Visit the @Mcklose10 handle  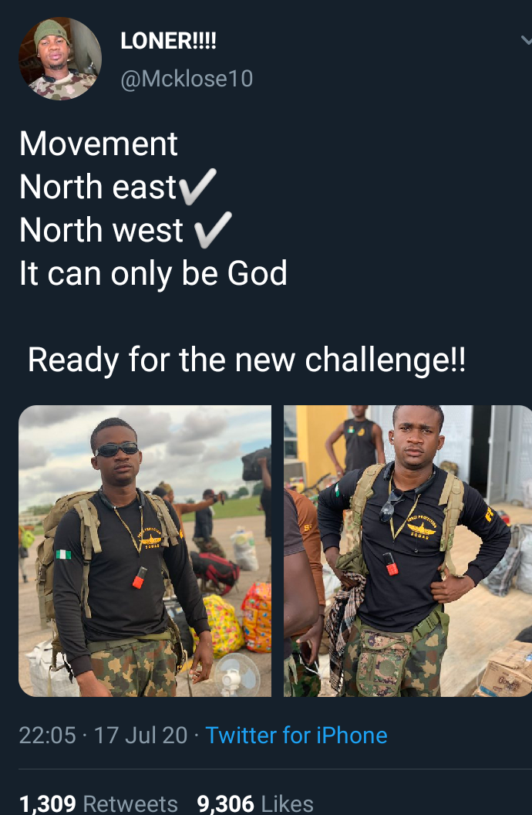187,79
